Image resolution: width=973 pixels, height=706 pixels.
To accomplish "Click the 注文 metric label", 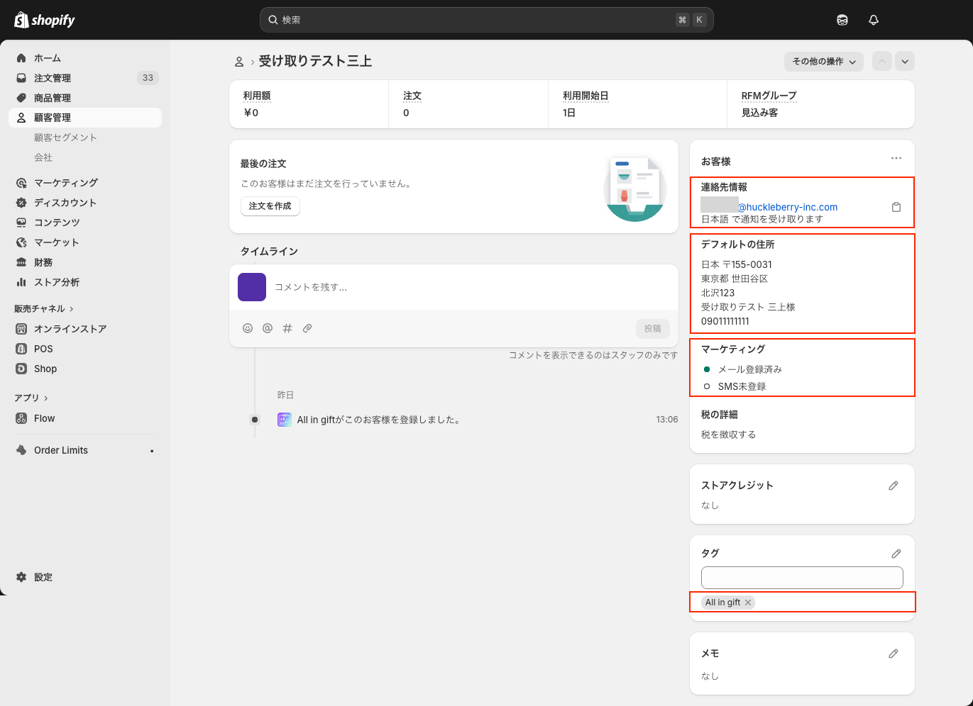I will tap(412, 96).
